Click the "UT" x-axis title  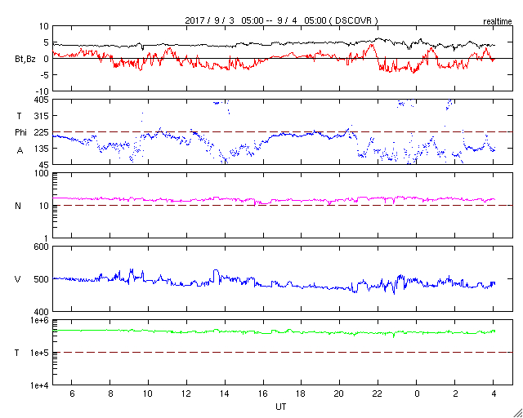click(281, 407)
